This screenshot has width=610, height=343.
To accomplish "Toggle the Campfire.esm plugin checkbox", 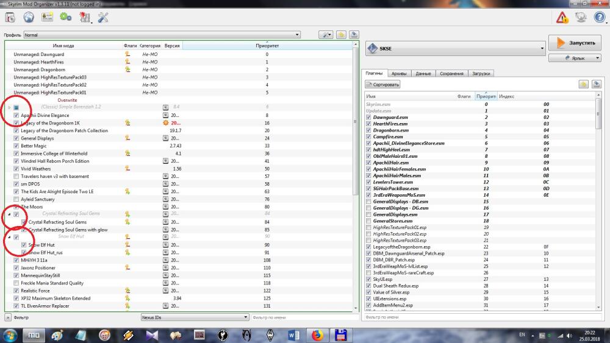I will point(368,136).
